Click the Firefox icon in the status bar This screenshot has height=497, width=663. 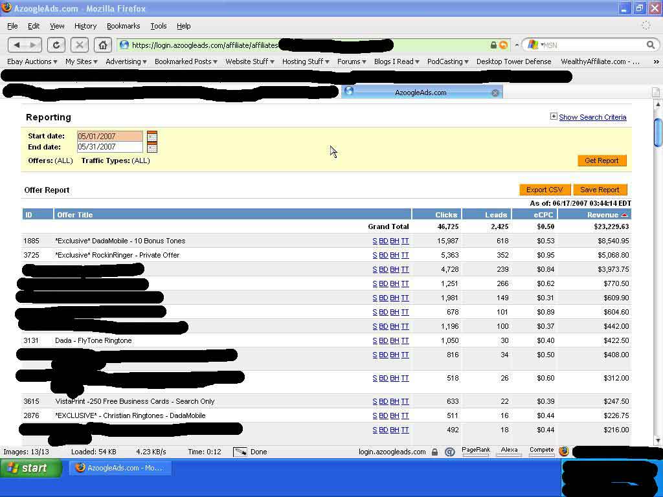[x=564, y=451]
